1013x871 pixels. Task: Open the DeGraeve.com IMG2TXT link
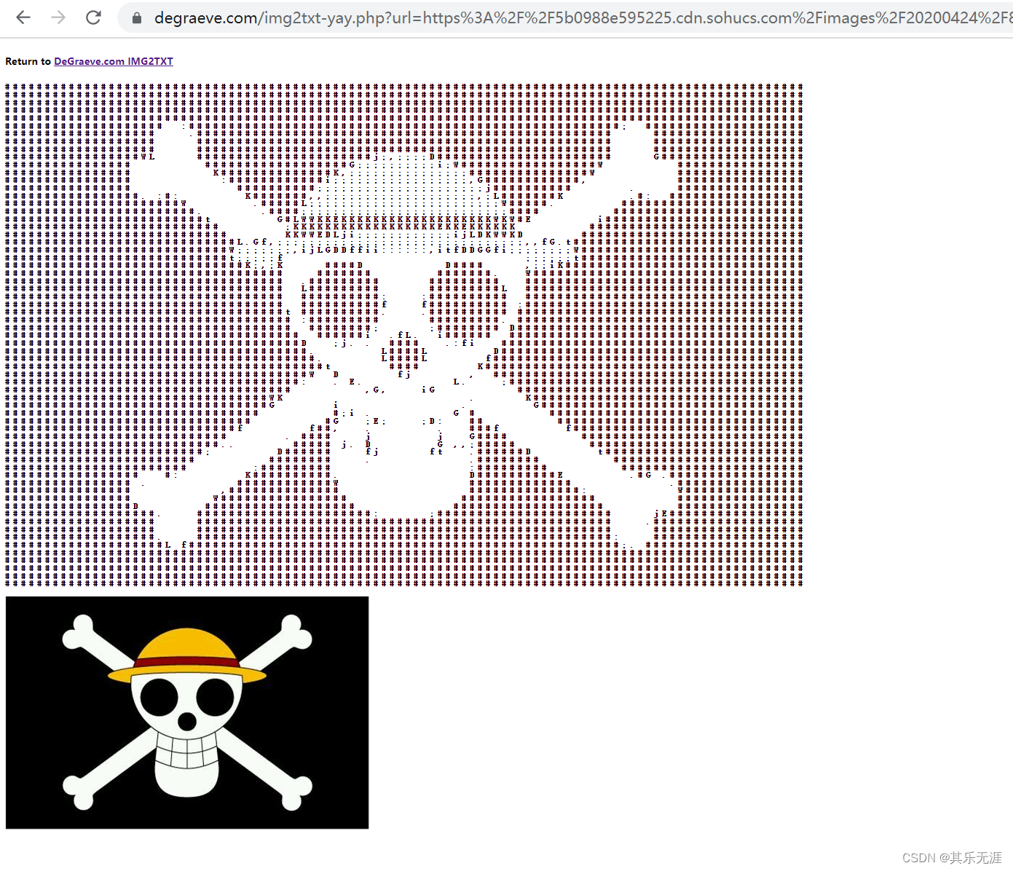(114, 61)
